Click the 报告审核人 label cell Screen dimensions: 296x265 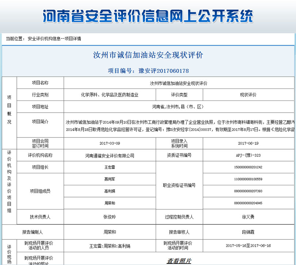tap(179, 232)
